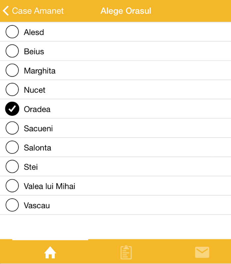Select the Alesd radio button
The width and height of the screenshot is (231, 264).
pyautogui.click(x=12, y=32)
